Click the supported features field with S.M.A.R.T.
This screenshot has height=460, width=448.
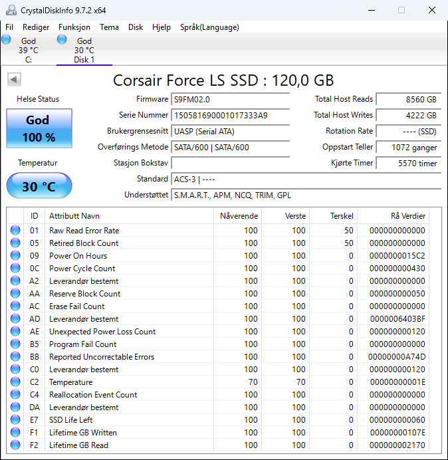click(x=306, y=195)
